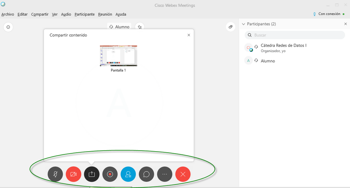Viewport: 350px width, 188px height.
Task: Toggle the participants panel button
Action: [x=128, y=174]
